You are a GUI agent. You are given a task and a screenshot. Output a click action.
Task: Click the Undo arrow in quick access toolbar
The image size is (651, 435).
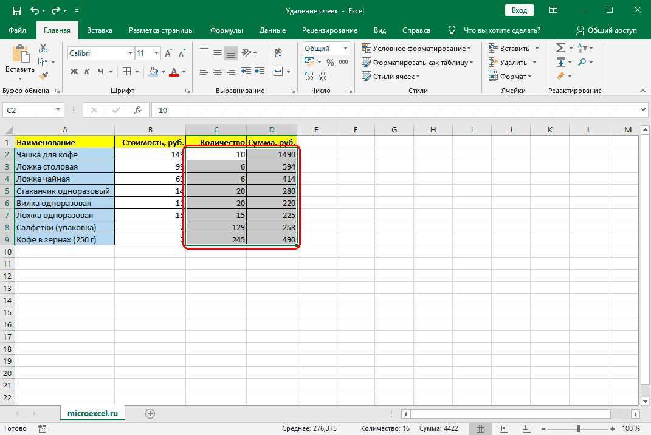click(34, 11)
